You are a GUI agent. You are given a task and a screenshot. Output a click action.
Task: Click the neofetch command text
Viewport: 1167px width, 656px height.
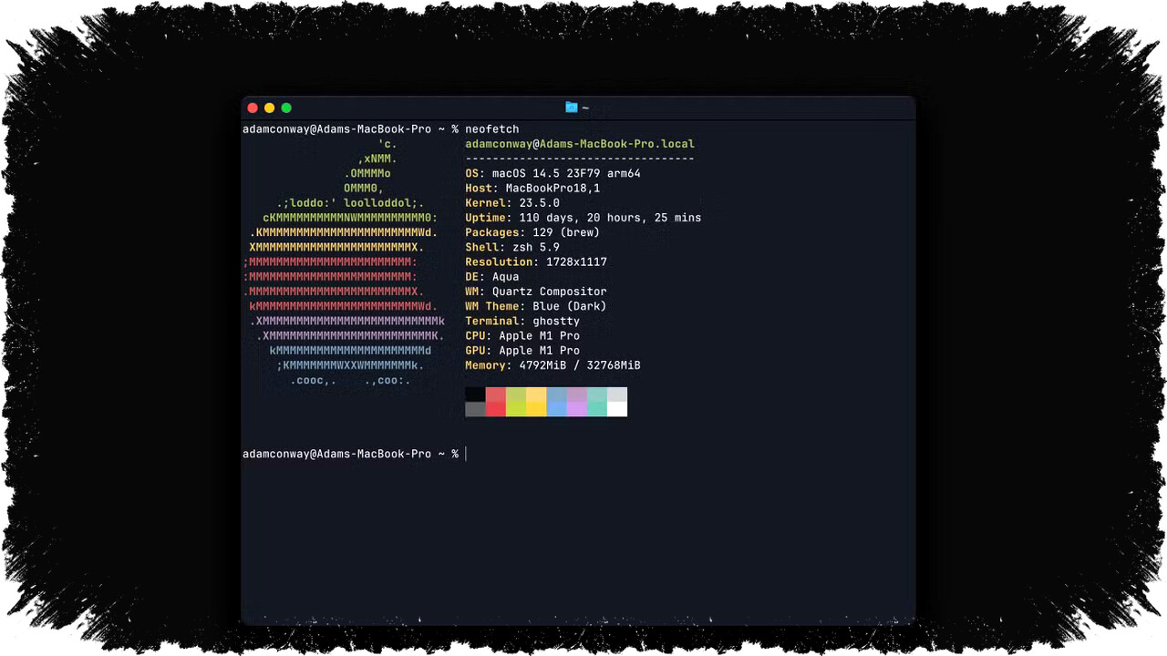[491, 128]
